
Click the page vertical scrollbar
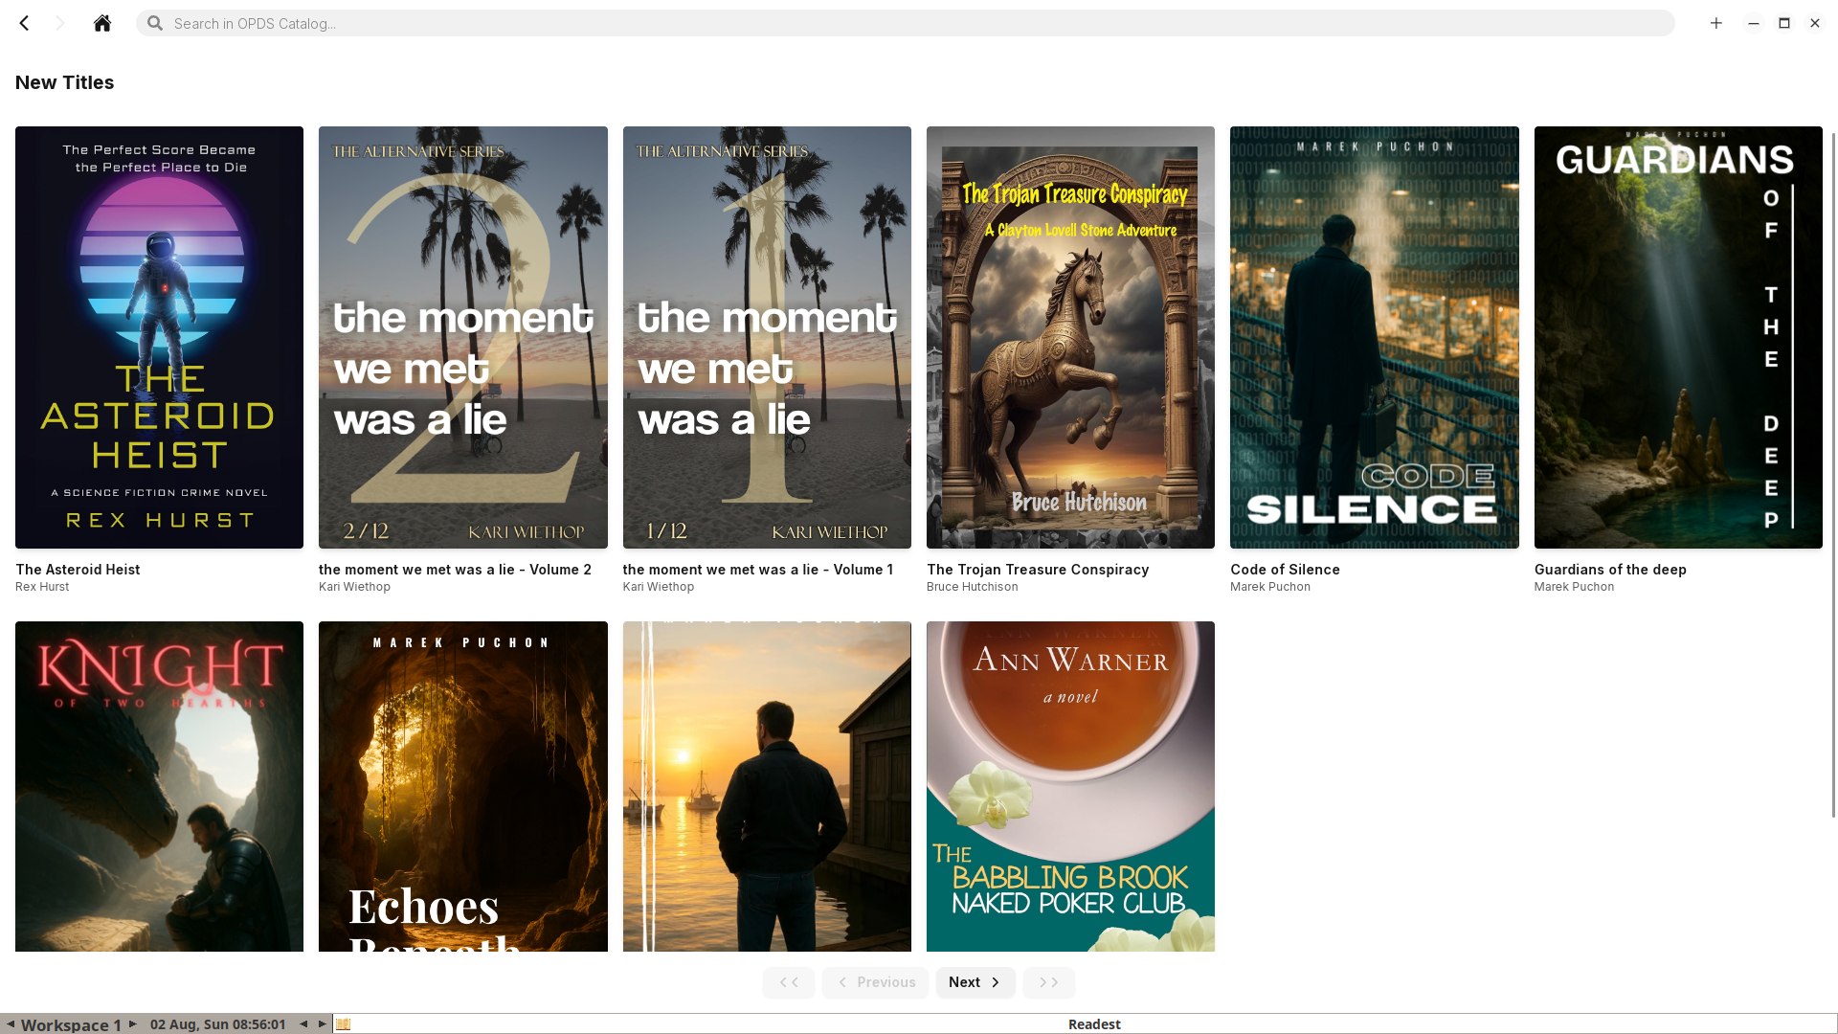[x=1833, y=474]
